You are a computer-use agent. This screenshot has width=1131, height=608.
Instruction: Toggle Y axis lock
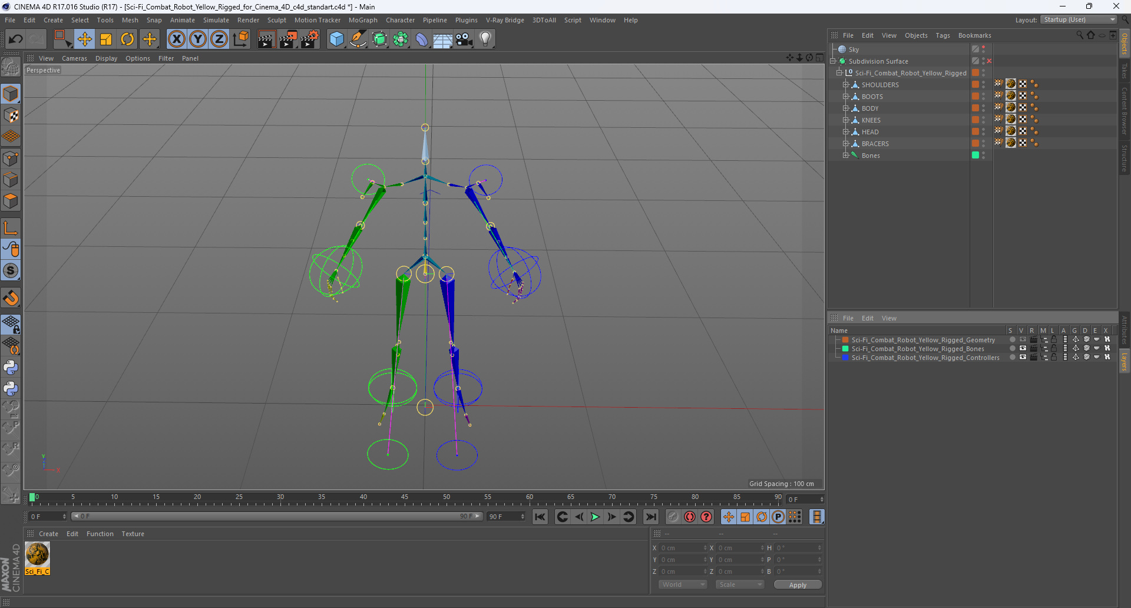click(198, 39)
